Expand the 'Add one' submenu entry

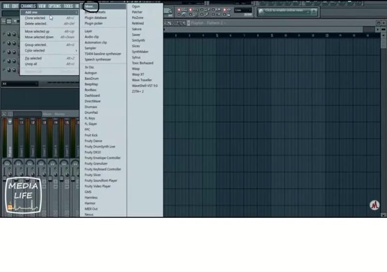49,12
